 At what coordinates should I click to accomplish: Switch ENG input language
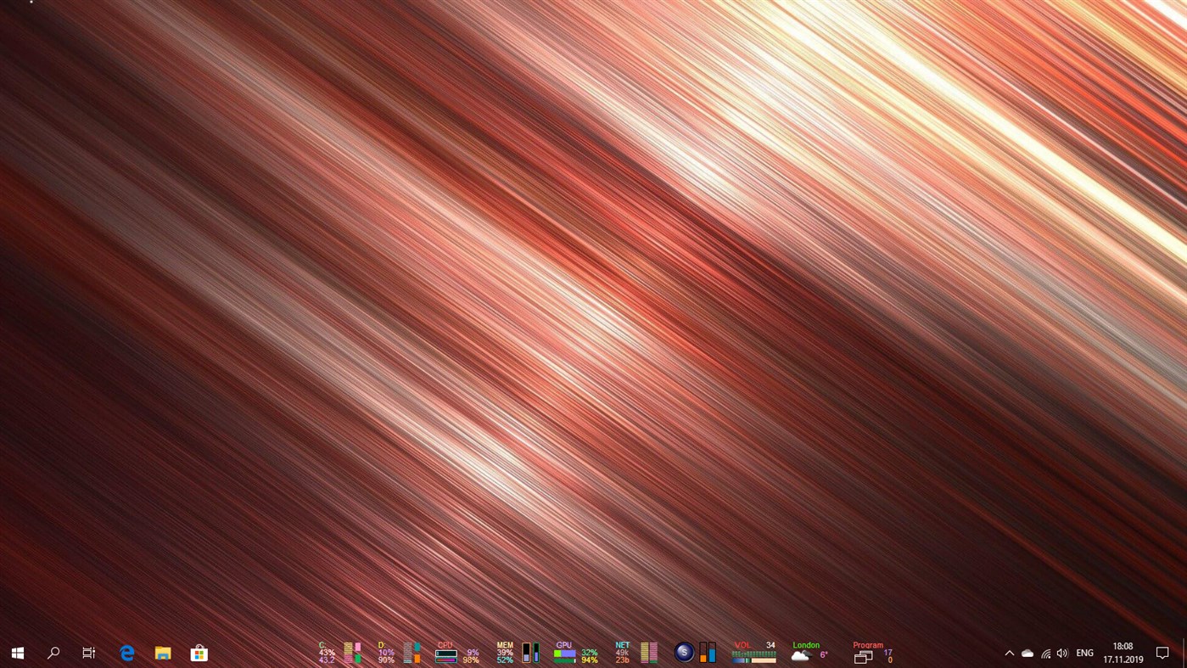coord(1084,654)
